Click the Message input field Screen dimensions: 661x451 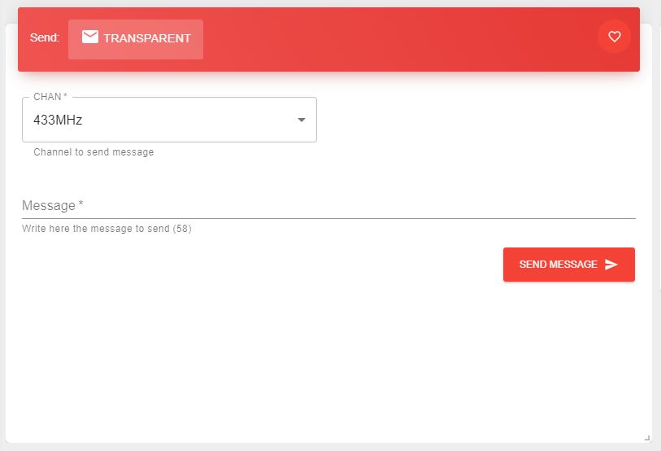pyautogui.click(x=328, y=206)
